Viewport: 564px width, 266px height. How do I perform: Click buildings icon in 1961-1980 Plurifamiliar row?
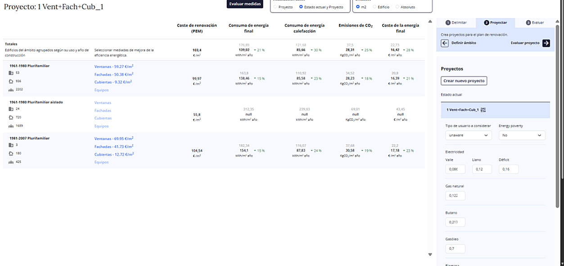point(11,73)
